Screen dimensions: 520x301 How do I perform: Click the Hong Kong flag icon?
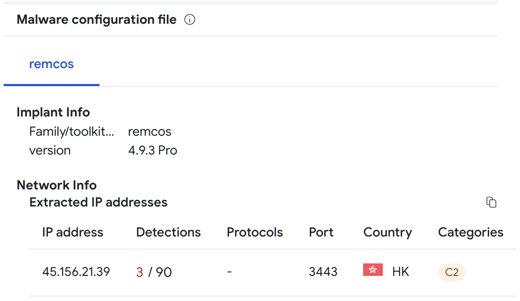coord(373,270)
